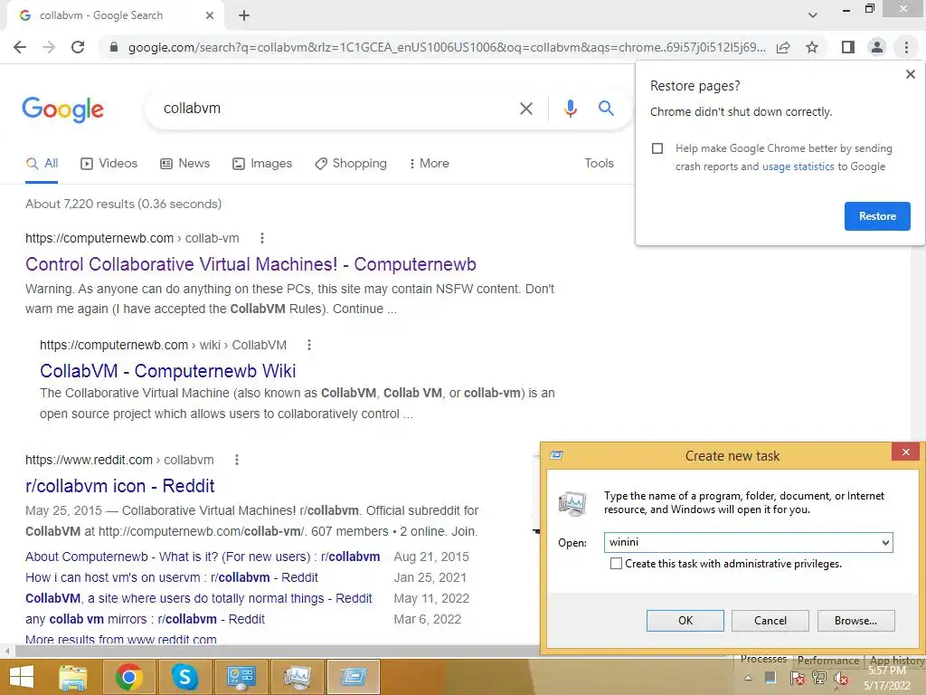Open How i can host vm's link

tap(171, 577)
